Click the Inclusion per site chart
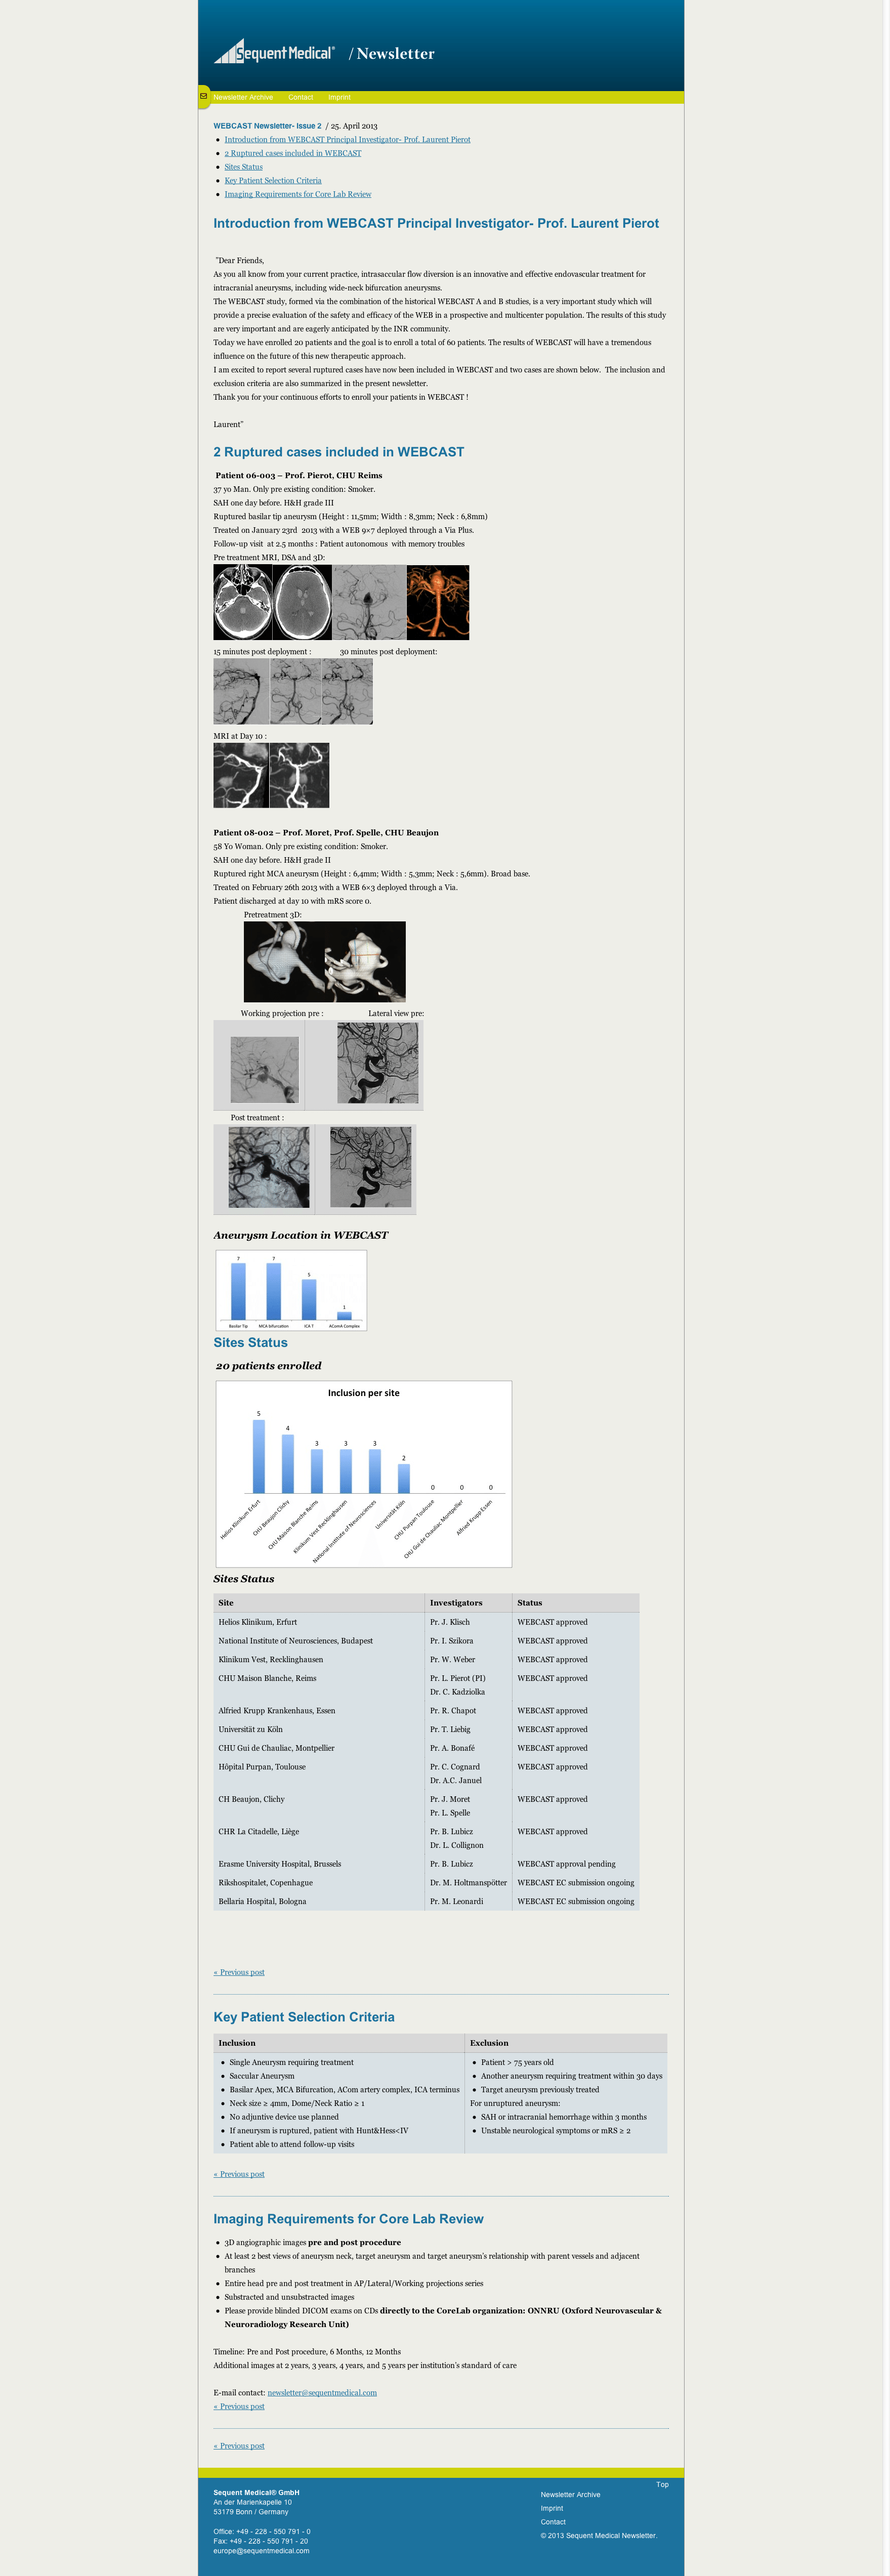This screenshot has width=890, height=2576. [x=364, y=1474]
